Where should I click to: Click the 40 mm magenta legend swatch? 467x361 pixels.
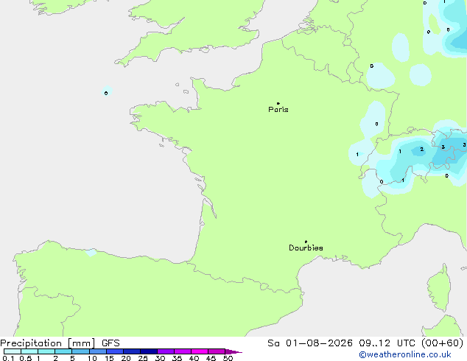pos(200,351)
